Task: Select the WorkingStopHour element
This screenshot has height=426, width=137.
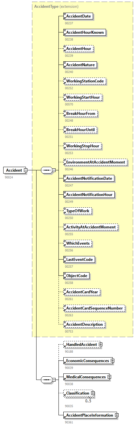Action: [x=82, y=146]
